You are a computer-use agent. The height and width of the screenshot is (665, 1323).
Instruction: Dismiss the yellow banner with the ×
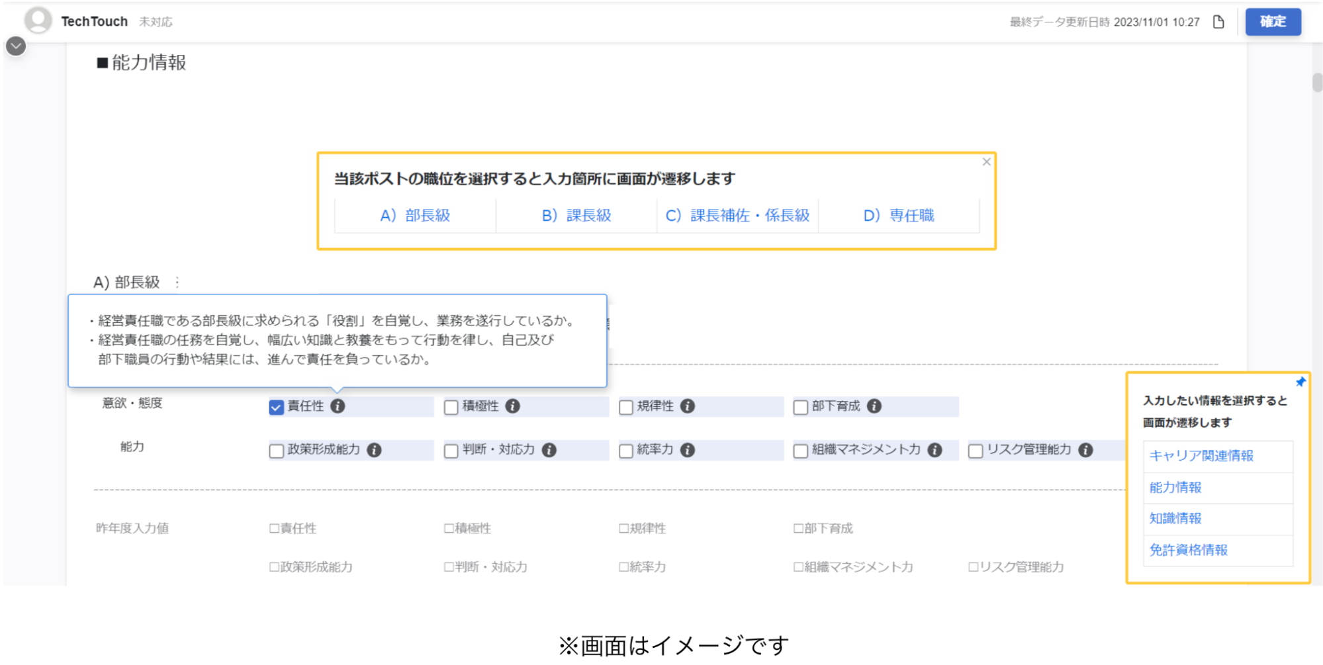(x=987, y=161)
